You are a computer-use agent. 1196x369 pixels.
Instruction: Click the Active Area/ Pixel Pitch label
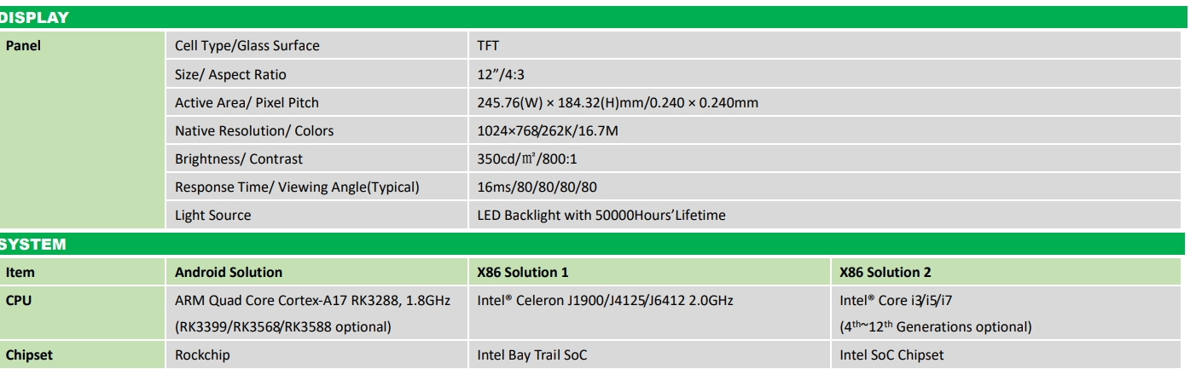tap(247, 102)
